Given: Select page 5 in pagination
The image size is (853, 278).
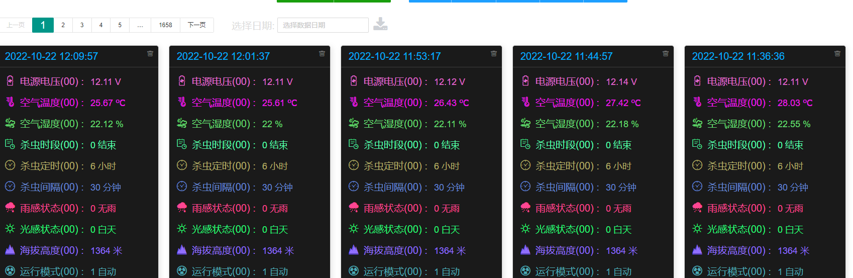Looking at the screenshot, I should pyautogui.click(x=120, y=25).
